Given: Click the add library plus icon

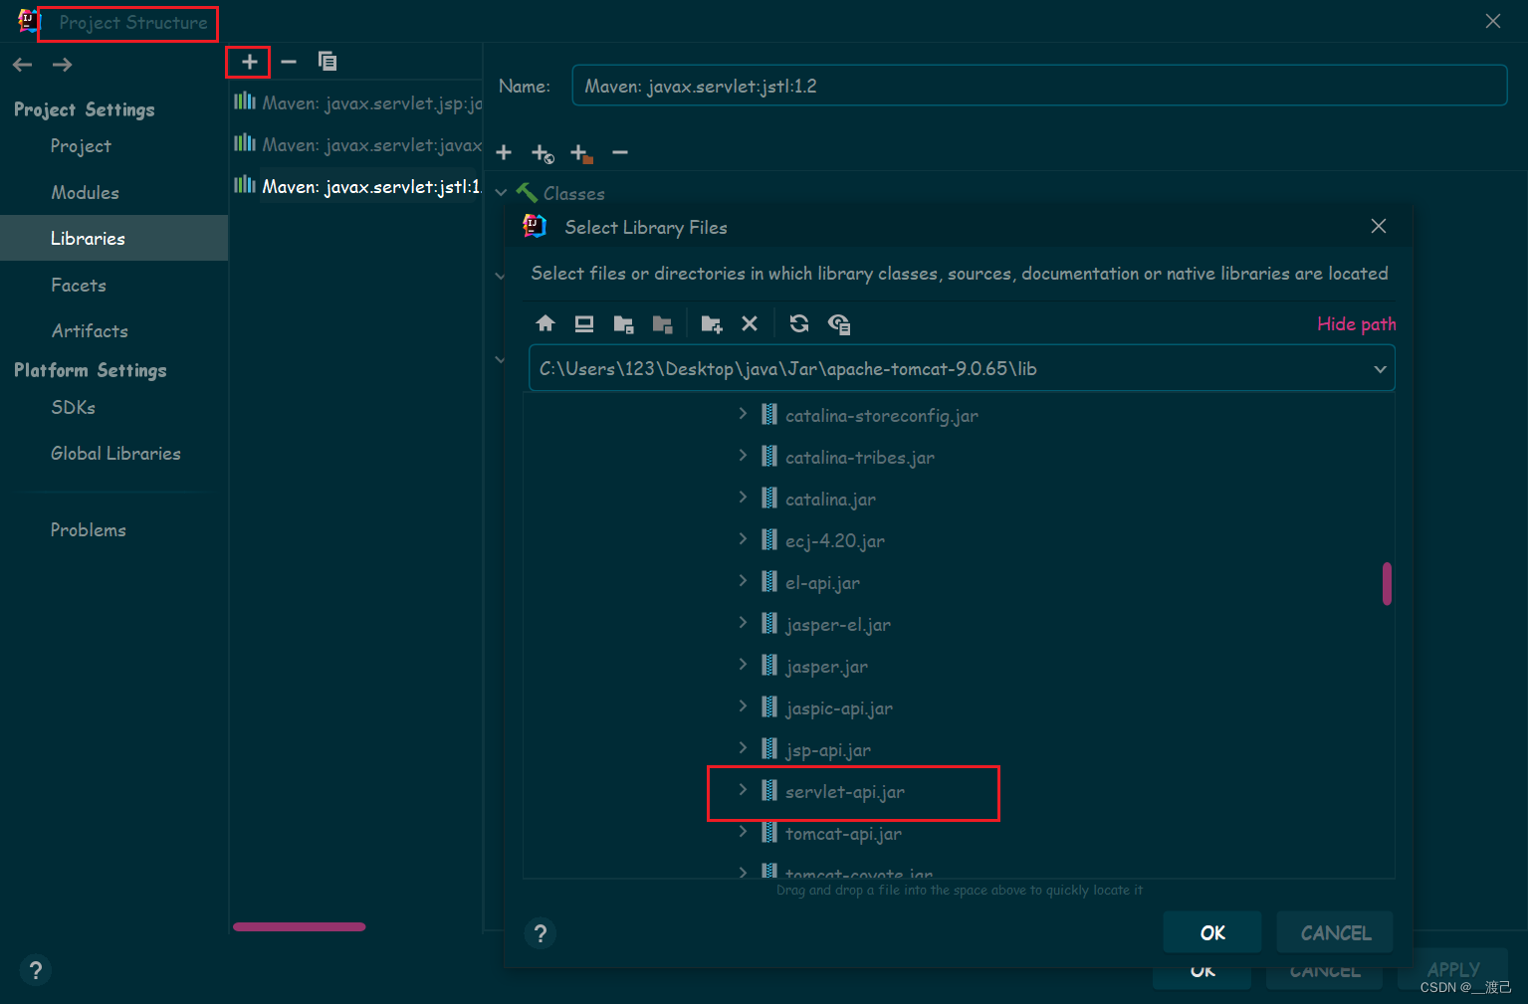Looking at the screenshot, I should click(x=247, y=61).
